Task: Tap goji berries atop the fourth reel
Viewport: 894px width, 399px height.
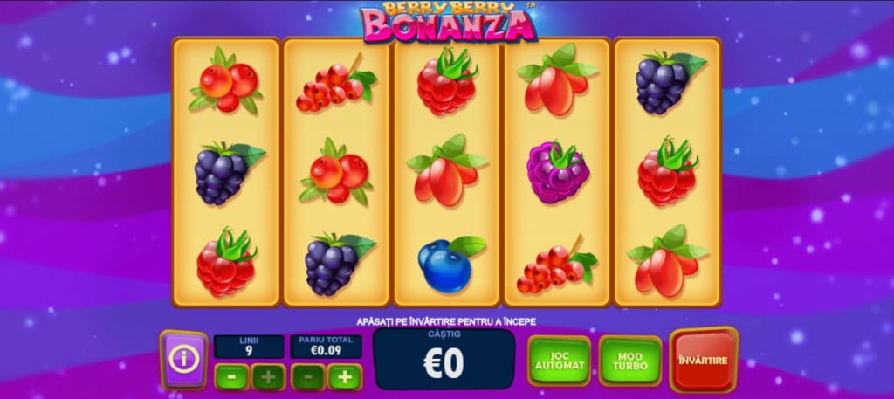Action: (556, 79)
